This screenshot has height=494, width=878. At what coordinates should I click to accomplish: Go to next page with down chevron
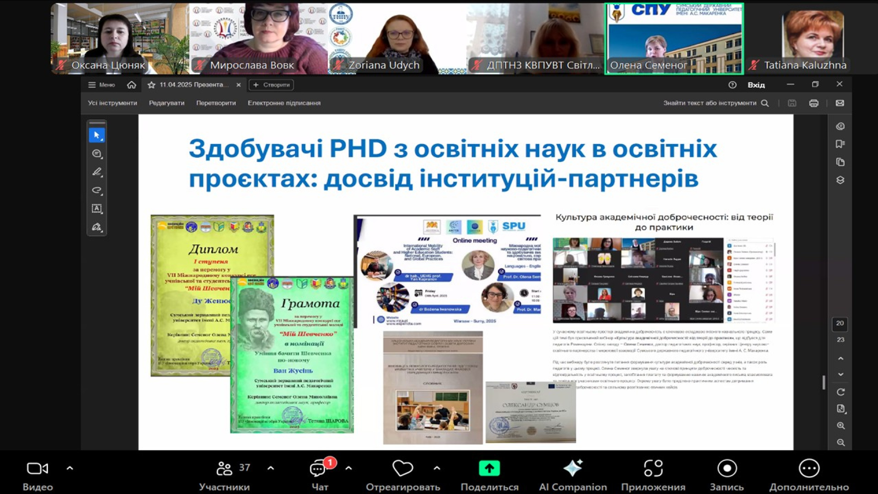(841, 374)
